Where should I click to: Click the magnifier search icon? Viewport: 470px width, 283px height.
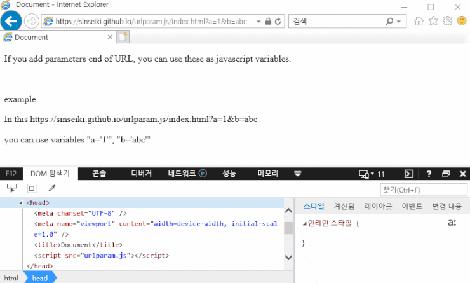389,22
